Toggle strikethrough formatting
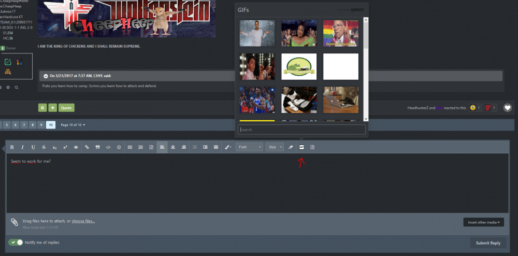The height and width of the screenshot is (256, 518). (x=44, y=147)
